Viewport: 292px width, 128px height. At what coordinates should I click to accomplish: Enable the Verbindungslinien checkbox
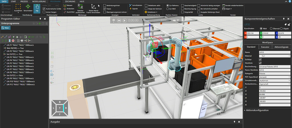[104, 5]
